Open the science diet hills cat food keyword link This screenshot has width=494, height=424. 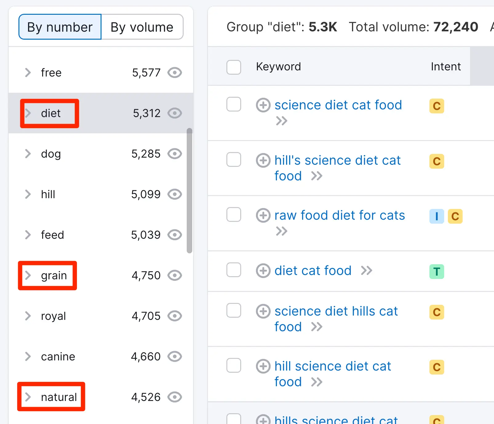pyautogui.click(x=336, y=311)
